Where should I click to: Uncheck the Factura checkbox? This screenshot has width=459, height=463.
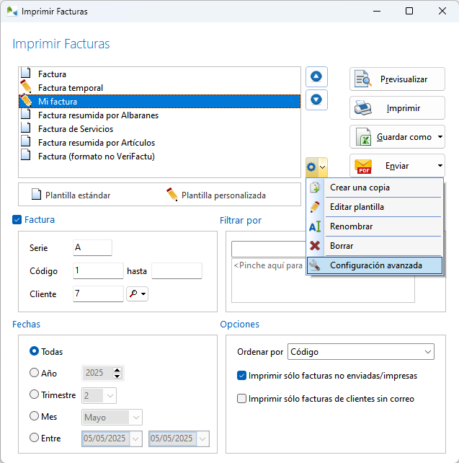point(17,220)
